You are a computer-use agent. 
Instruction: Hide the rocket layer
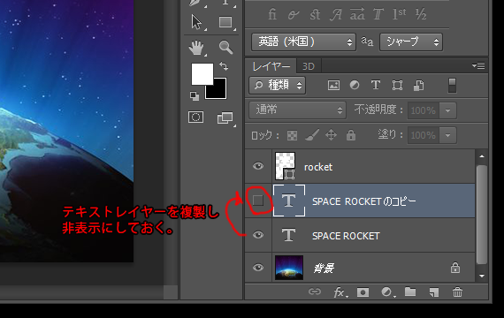coord(258,166)
